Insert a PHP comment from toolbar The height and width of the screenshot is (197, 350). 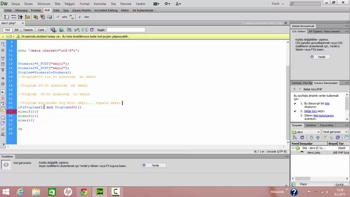[x=72, y=17]
